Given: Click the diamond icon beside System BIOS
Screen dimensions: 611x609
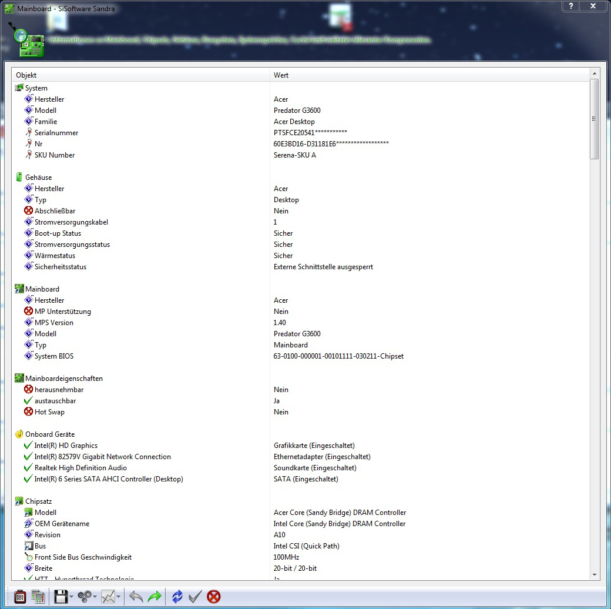Looking at the screenshot, I should pyautogui.click(x=28, y=356).
